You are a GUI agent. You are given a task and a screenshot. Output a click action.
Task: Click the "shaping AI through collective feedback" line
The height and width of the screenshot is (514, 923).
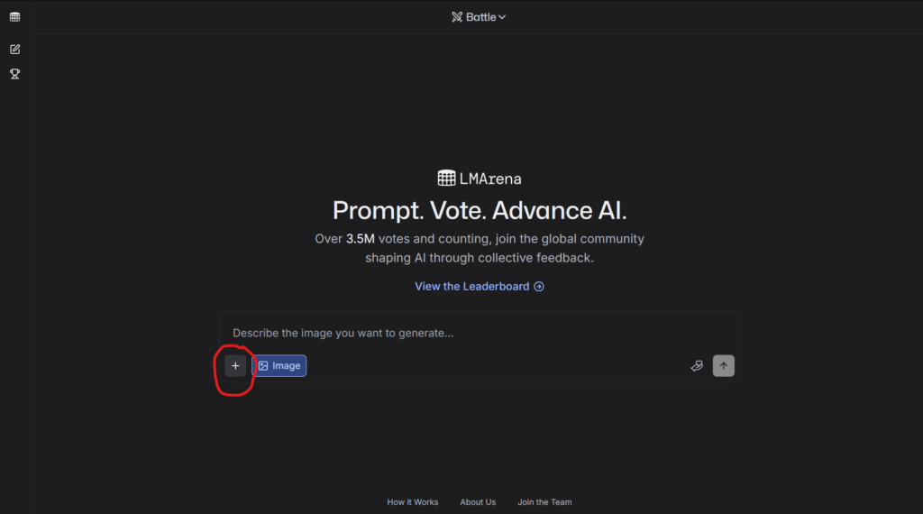(x=480, y=258)
